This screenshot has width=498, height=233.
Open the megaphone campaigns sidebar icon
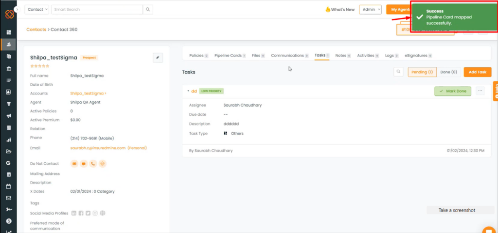(9, 116)
